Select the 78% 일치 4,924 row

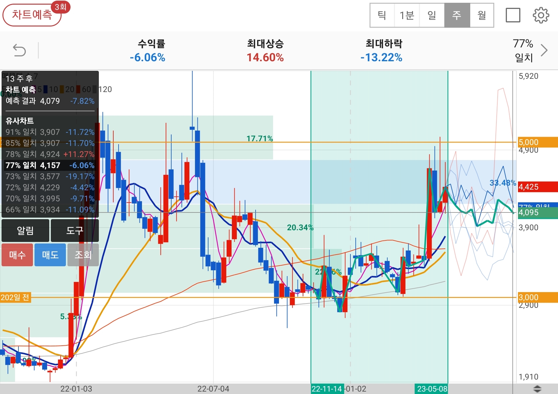pos(50,154)
